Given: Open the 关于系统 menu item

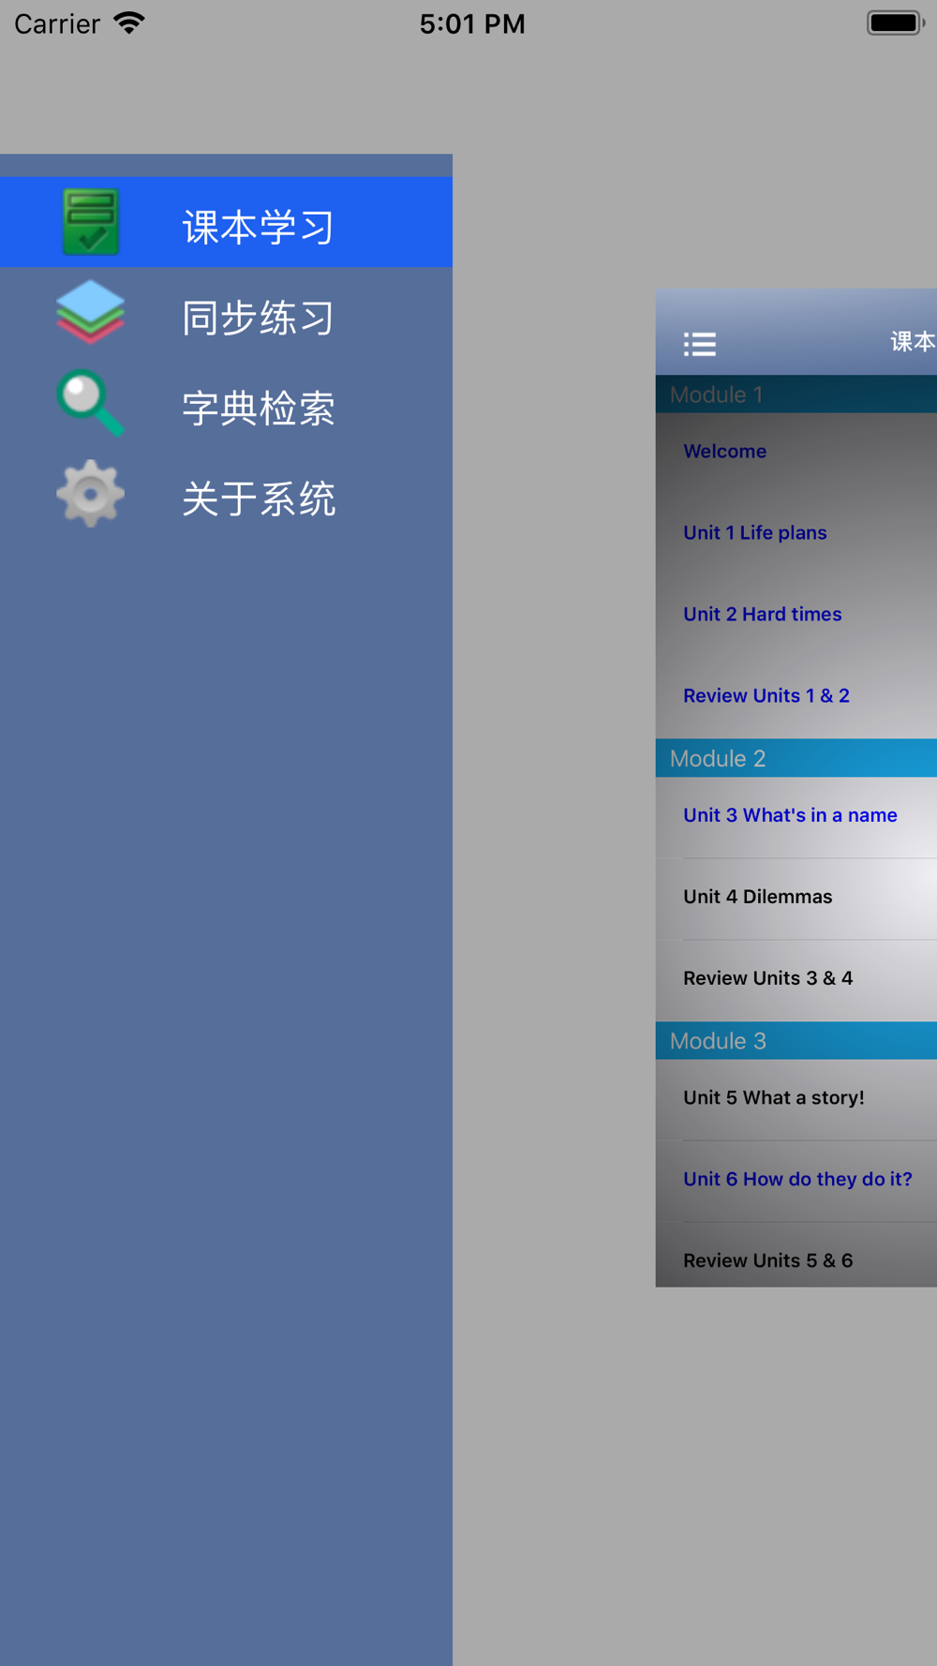Looking at the screenshot, I should pos(226,493).
